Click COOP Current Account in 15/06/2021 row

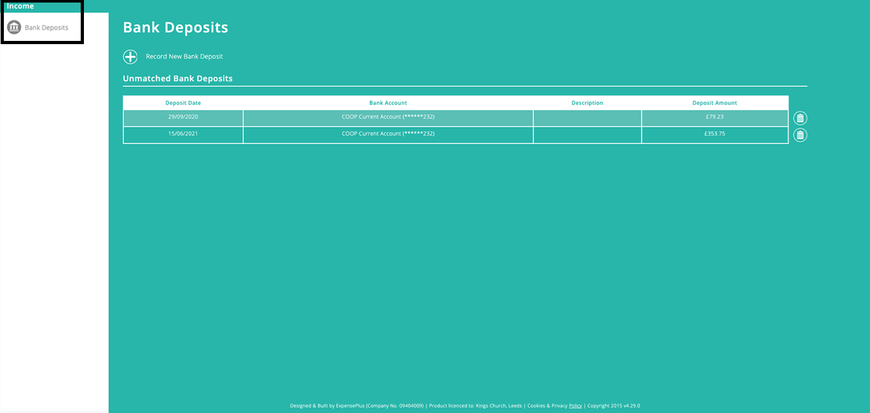coord(388,134)
